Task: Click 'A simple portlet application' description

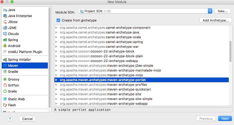Action: tap(82, 110)
